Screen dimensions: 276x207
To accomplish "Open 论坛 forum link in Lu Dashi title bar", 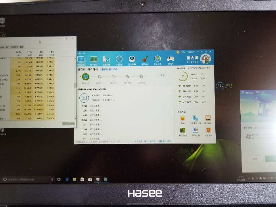I will tap(183, 52).
